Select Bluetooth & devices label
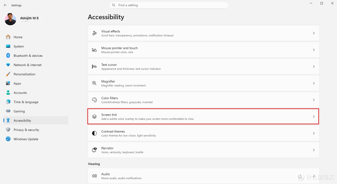Image resolution: width=337 pixels, height=184 pixels. pos(28,56)
